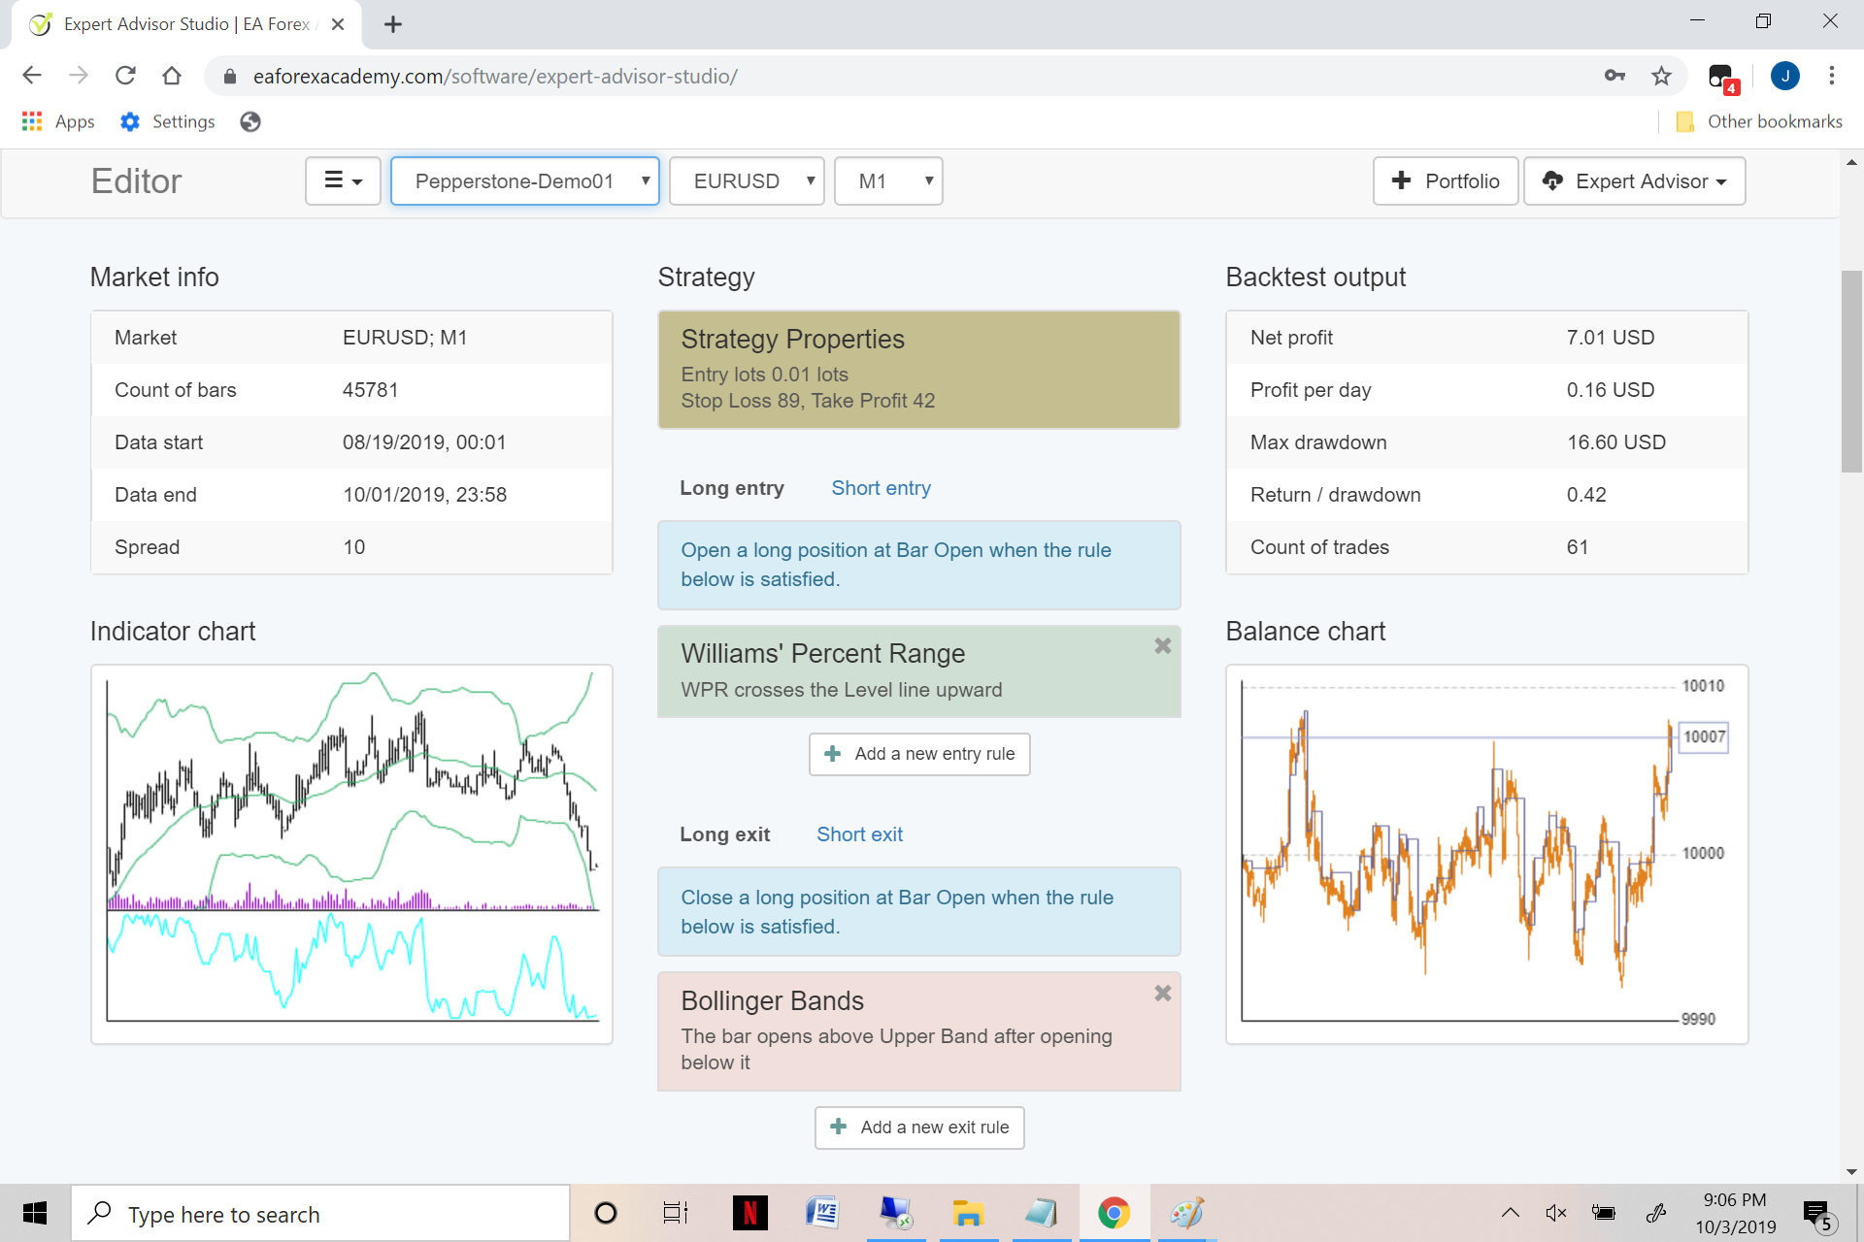Switch to the Long entry tab

(x=732, y=488)
